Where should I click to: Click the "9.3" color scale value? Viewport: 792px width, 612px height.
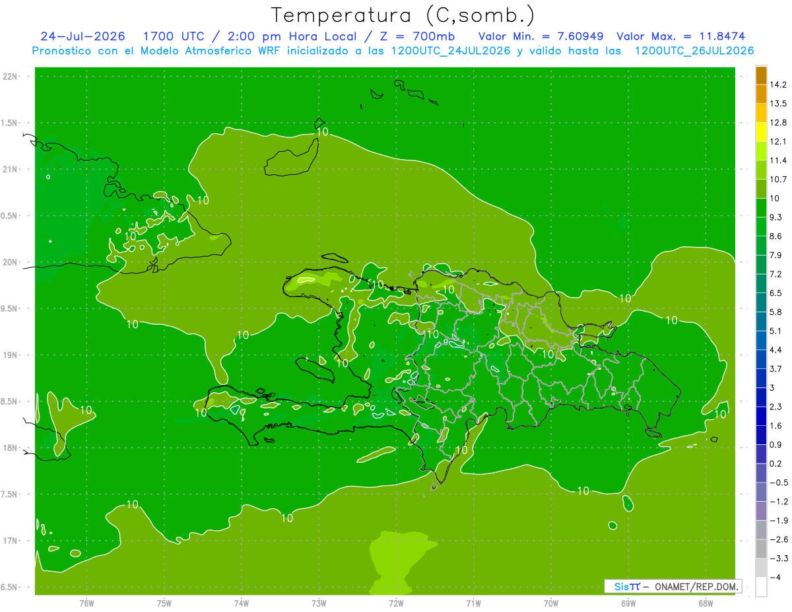(x=775, y=217)
